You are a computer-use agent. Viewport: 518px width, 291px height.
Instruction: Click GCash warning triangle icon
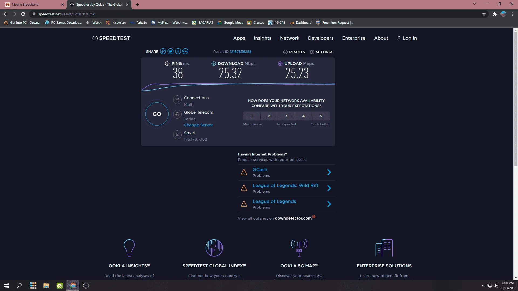pyautogui.click(x=244, y=172)
